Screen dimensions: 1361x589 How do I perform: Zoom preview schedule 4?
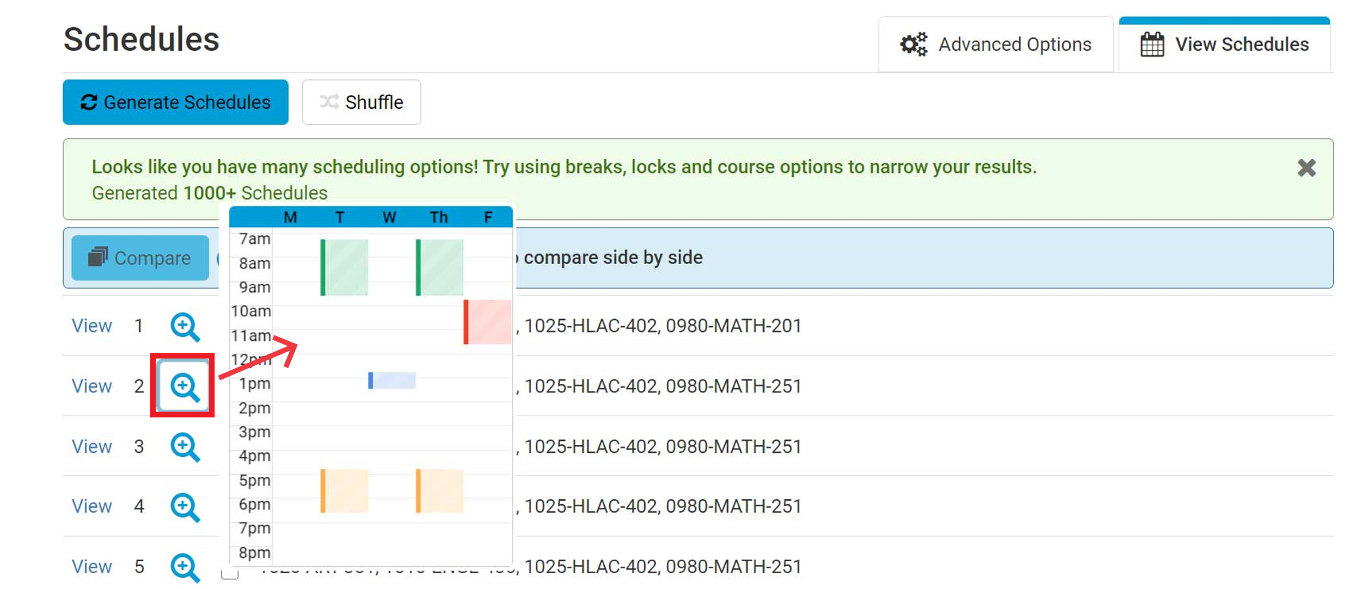(x=185, y=507)
